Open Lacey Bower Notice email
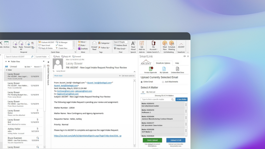 23,113
